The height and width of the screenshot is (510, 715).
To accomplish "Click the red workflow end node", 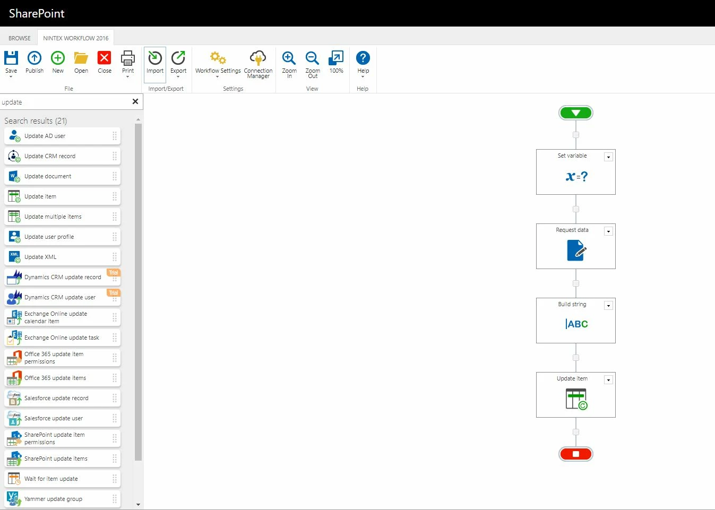I will tap(576, 454).
